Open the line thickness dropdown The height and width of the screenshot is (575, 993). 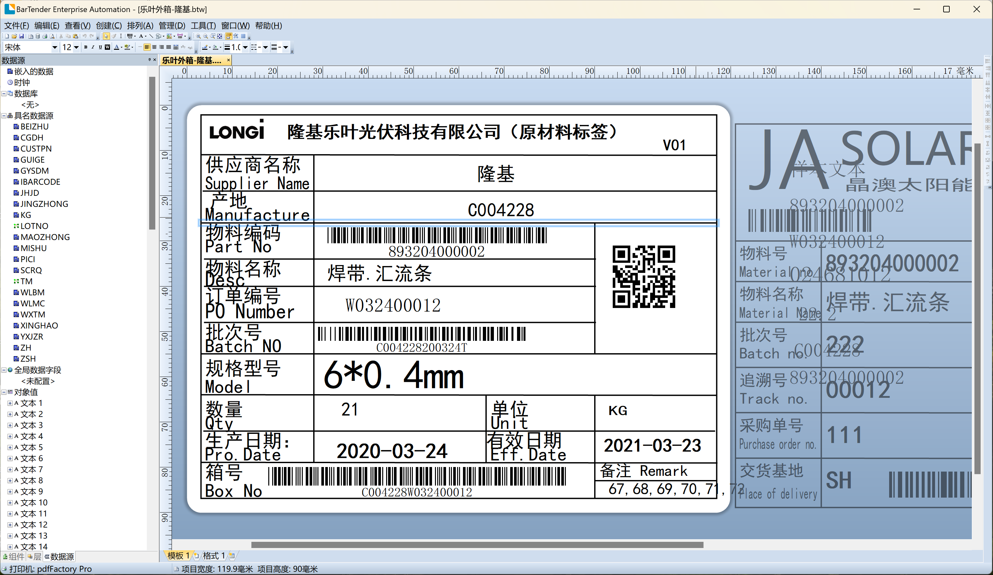pos(245,47)
